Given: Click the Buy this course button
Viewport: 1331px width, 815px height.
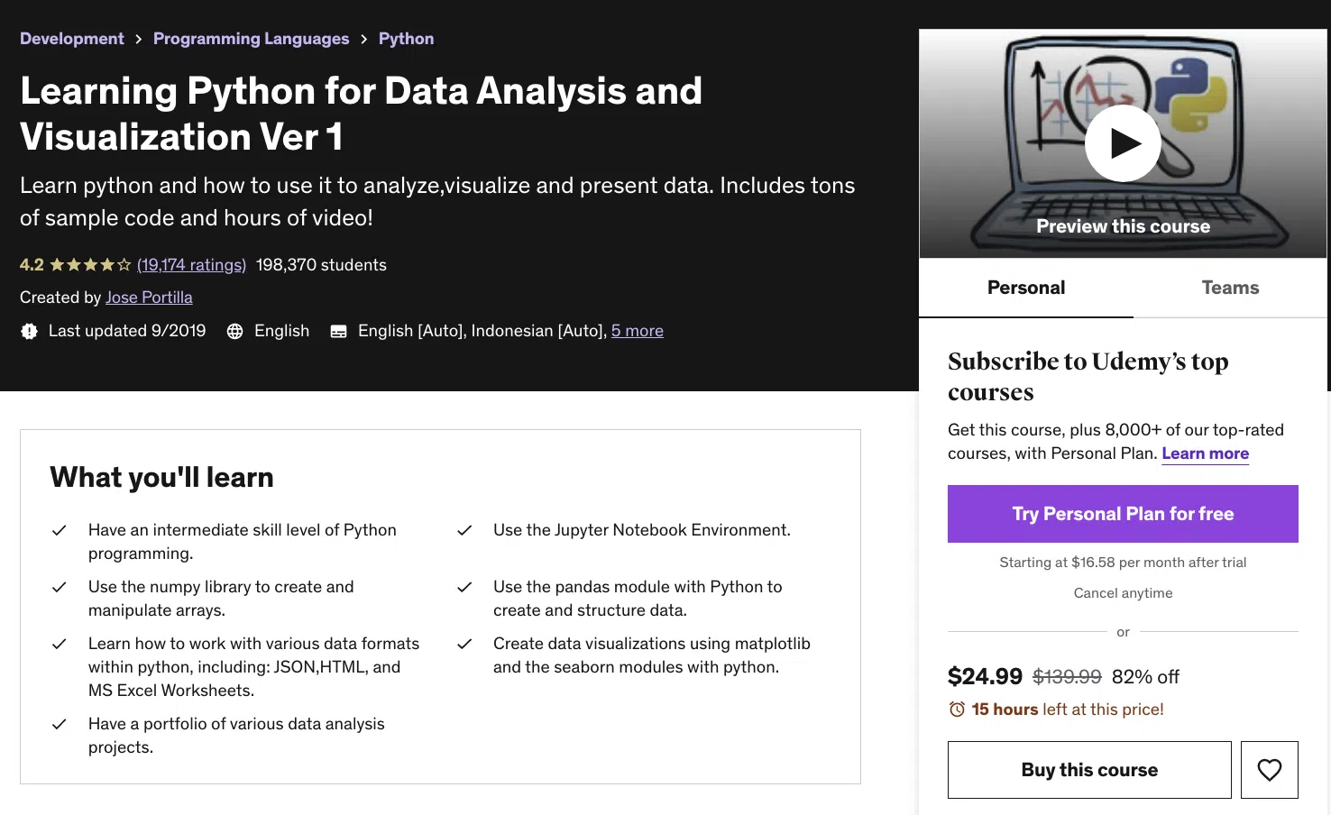Looking at the screenshot, I should coord(1089,770).
